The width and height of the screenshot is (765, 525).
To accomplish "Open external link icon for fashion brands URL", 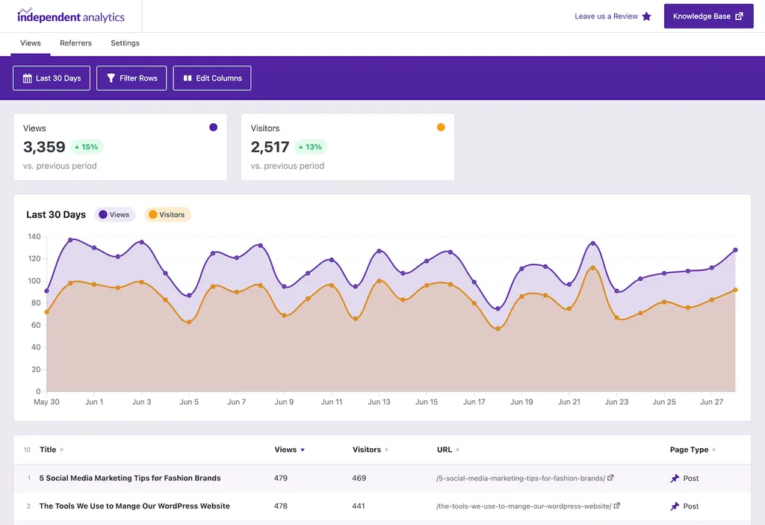I will click(610, 478).
